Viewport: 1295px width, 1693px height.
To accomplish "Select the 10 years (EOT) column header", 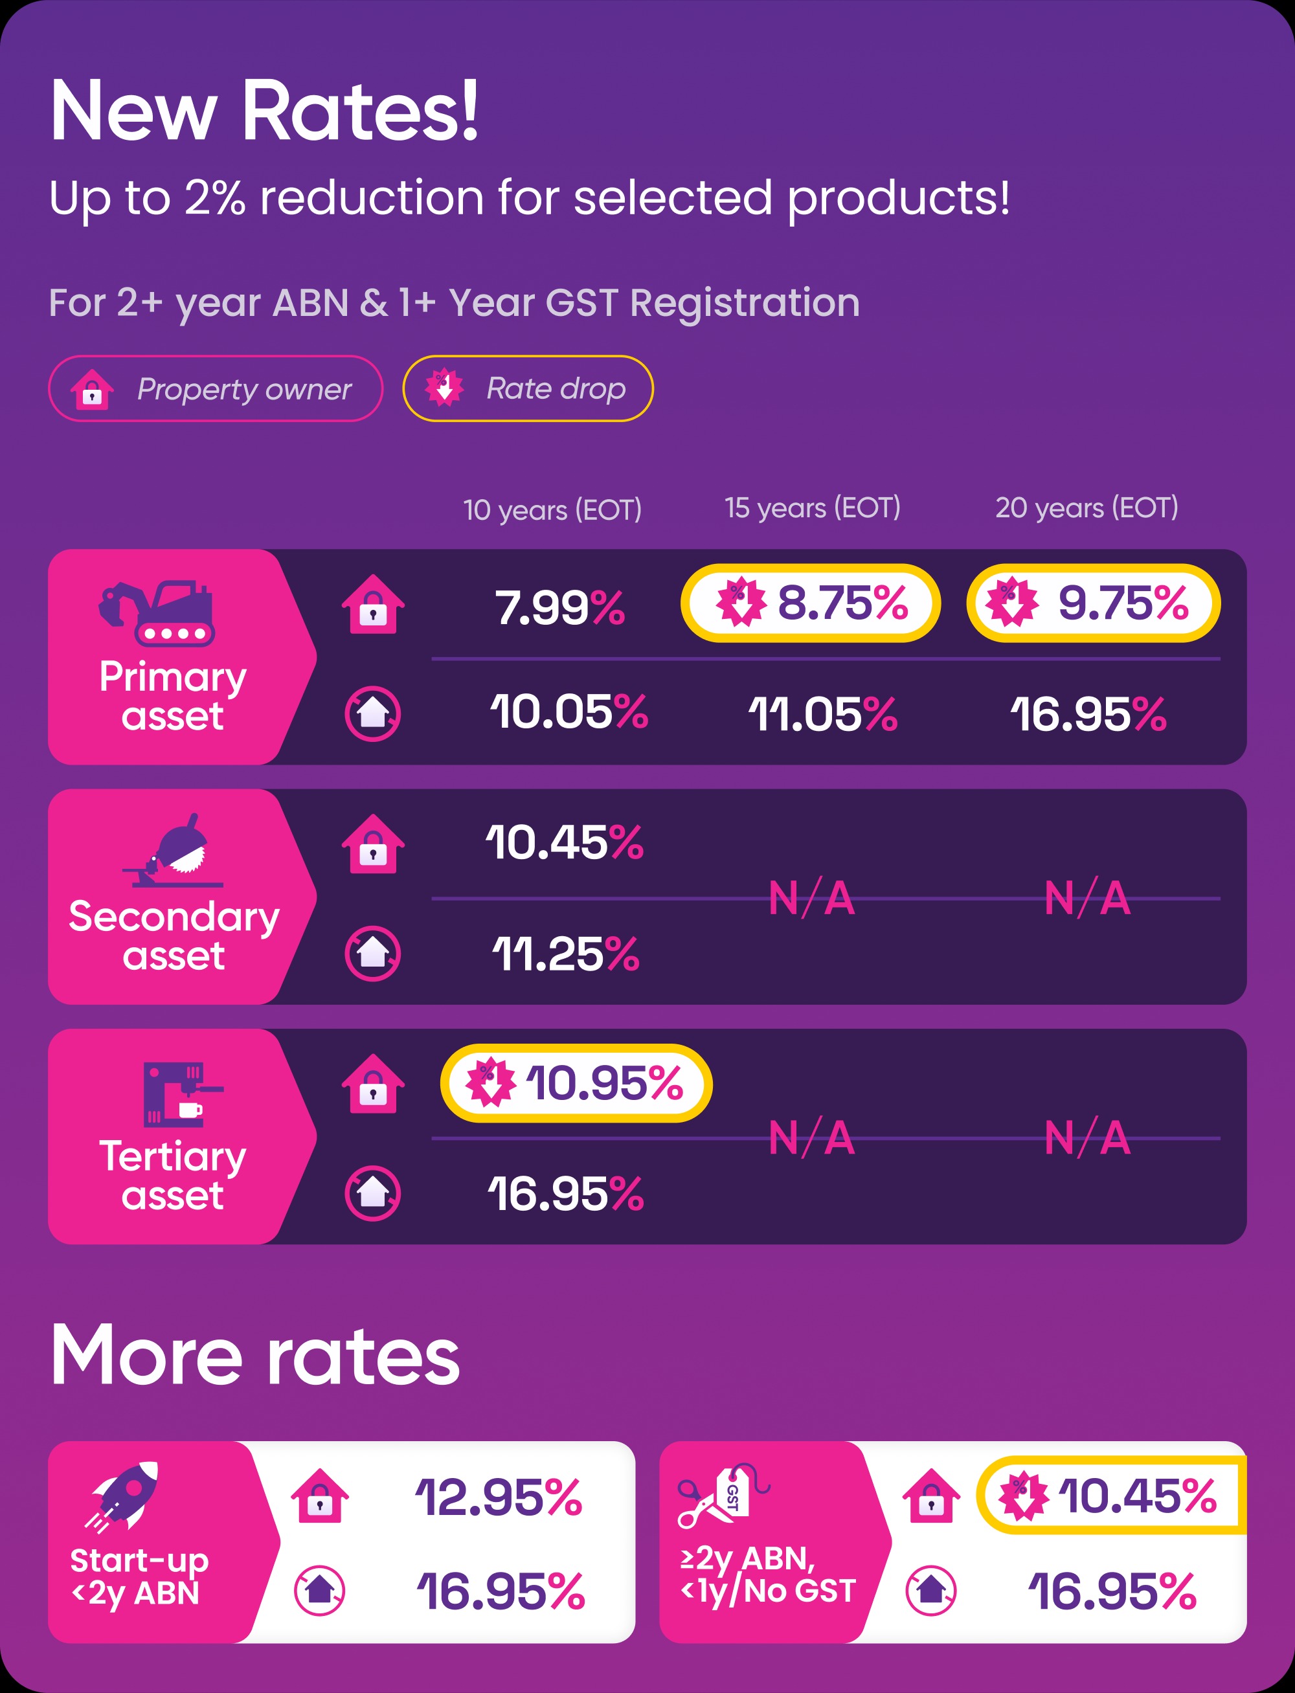I will 552,510.
